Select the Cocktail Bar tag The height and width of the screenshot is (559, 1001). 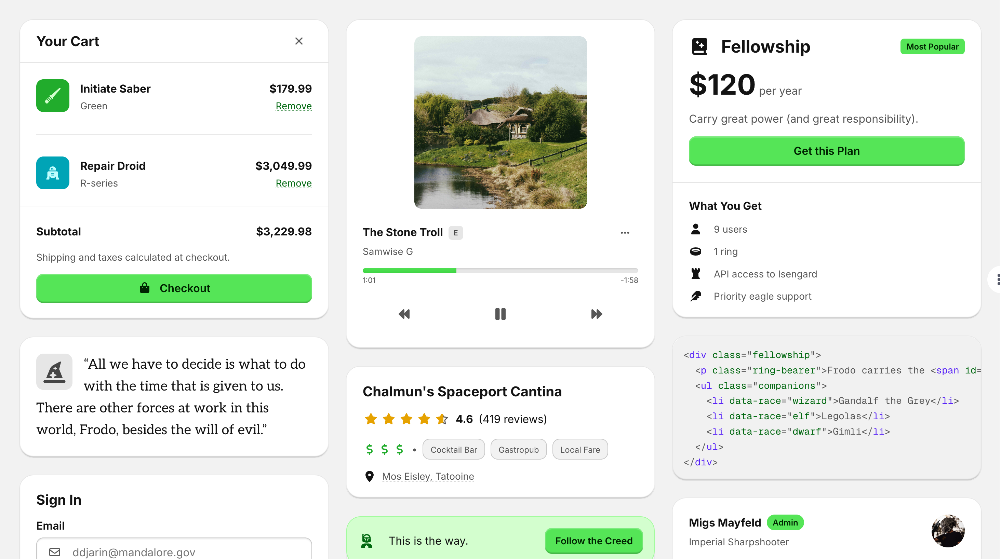[x=453, y=449]
